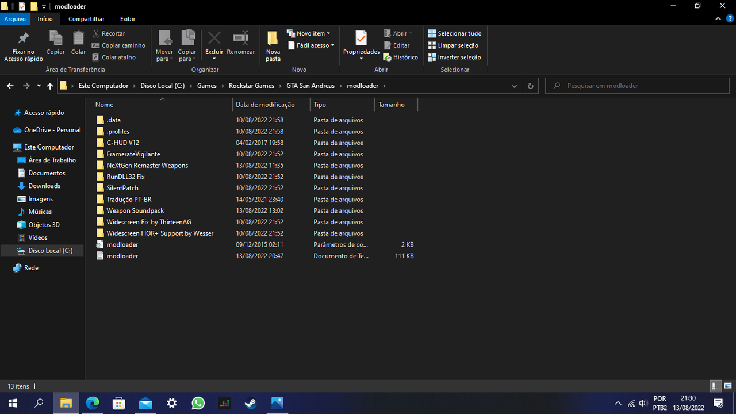The image size is (736, 414).
Task: Click the Copiar ribbon icon
Action: click(56, 44)
